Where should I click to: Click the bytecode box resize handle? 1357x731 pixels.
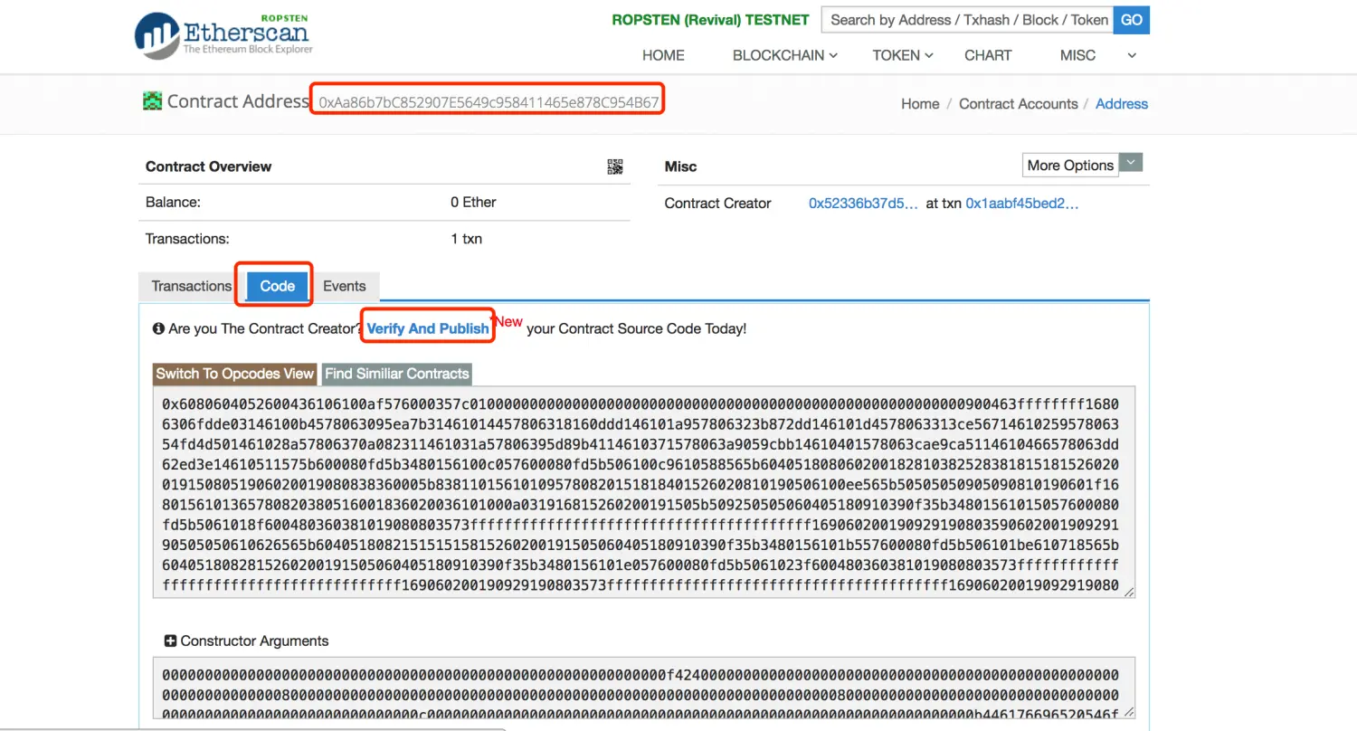tap(1129, 591)
